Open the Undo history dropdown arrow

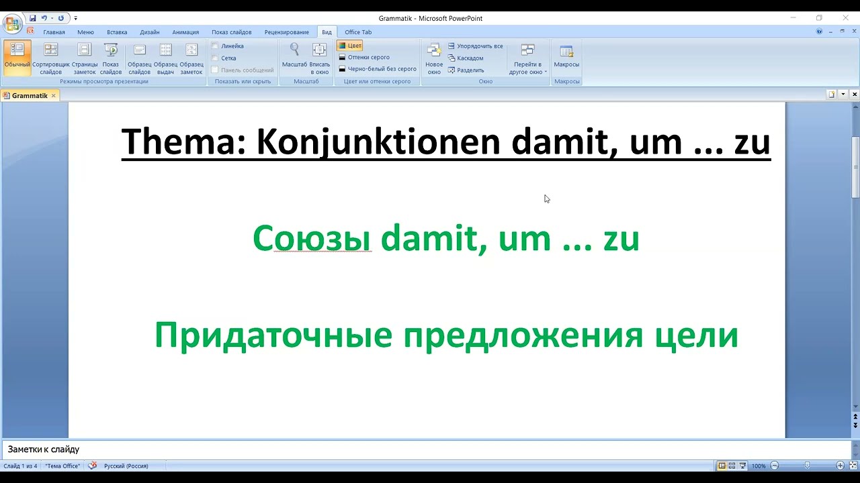(x=52, y=18)
